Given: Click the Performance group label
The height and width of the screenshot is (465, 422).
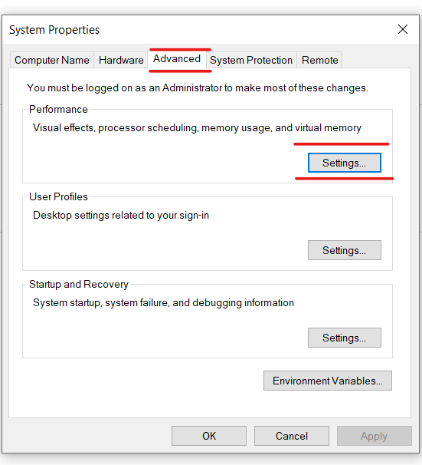Looking at the screenshot, I should (58, 110).
